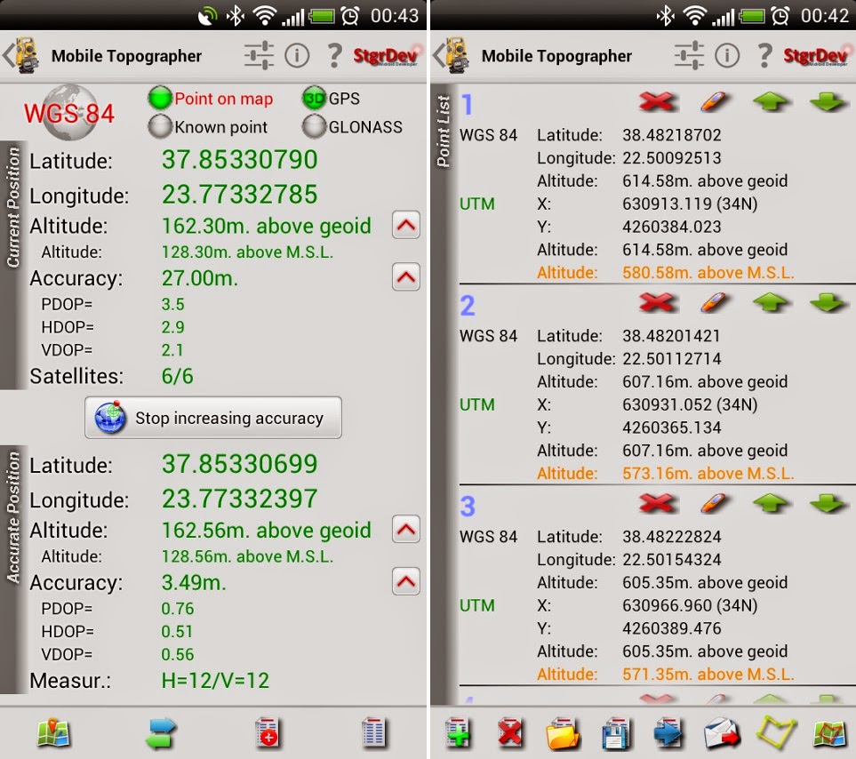Send points by email envelope icon
Viewport: 856px width, 759px height.
coord(722,733)
